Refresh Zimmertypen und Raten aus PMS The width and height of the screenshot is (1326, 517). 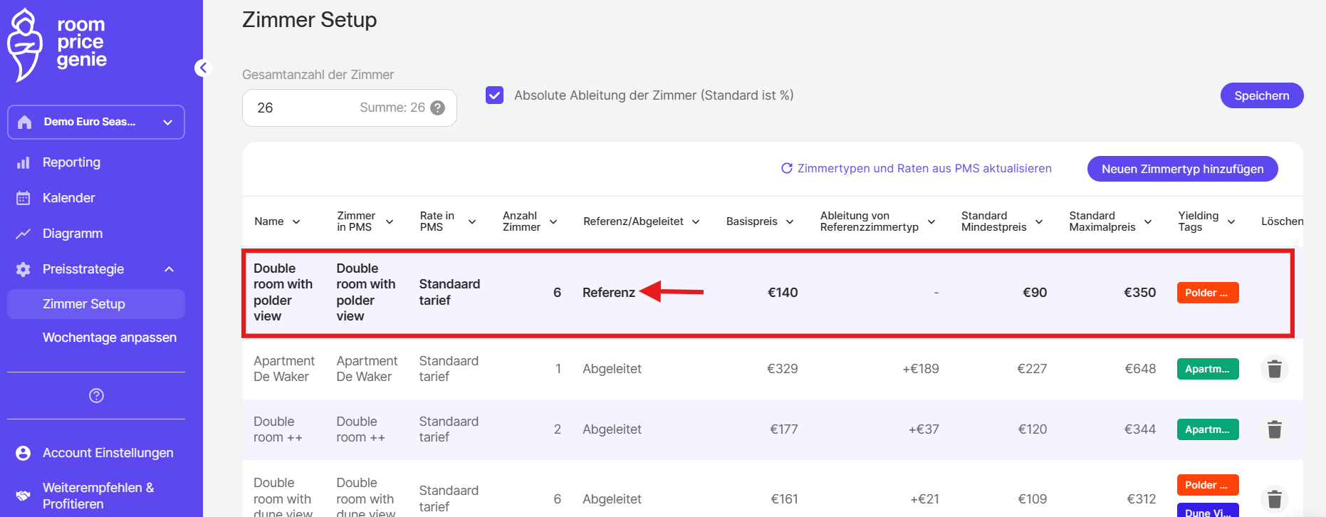(916, 169)
